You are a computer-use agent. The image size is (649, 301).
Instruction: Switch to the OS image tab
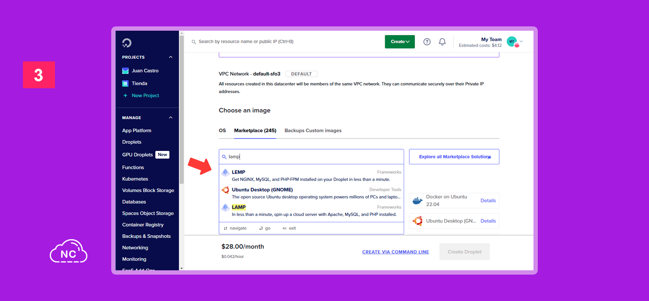point(222,131)
